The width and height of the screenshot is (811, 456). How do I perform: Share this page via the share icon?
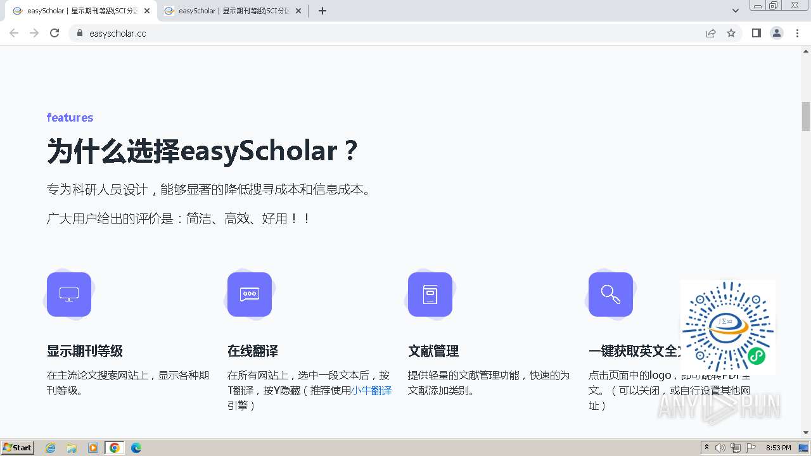pyautogui.click(x=711, y=33)
